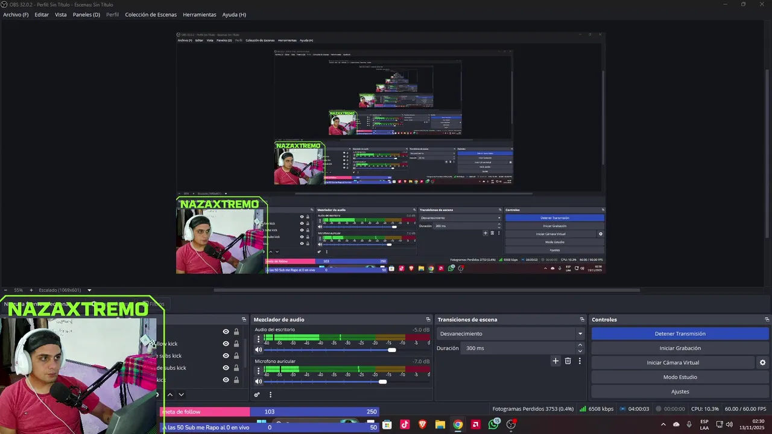Click the Duración 300 ms input field
The image size is (772, 434).
click(x=519, y=348)
